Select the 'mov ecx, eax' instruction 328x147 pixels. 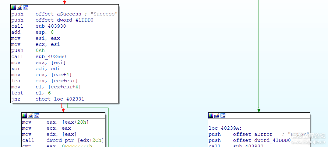[46, 128]
